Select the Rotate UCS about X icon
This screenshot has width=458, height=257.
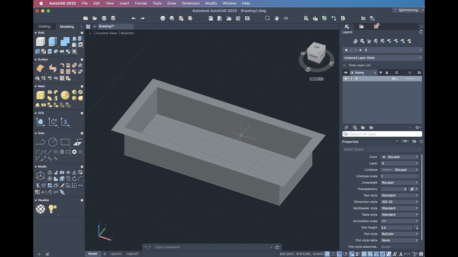coord(53,122)
